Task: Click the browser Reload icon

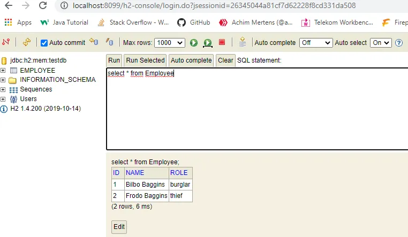Action: pos(43,5)
